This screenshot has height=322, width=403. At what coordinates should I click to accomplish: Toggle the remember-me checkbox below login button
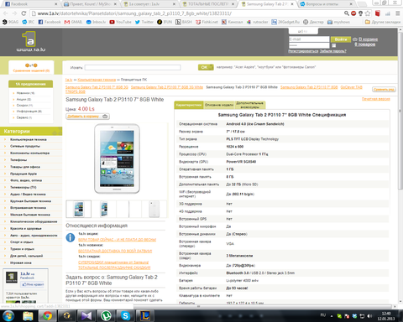click(333, 45)
